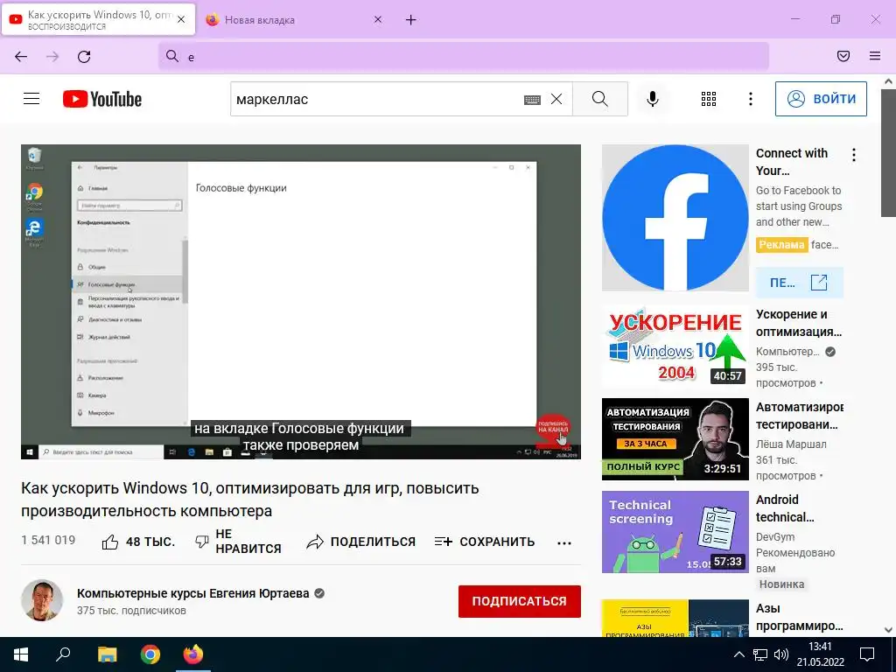This screenshot has width=896, height=672.
Task: Open Android technical… video title
Action: 785,508
